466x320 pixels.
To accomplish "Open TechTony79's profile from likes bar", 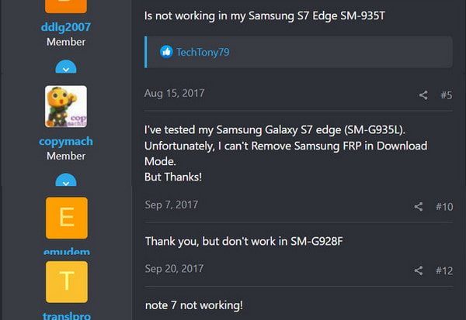I will 203,52.
